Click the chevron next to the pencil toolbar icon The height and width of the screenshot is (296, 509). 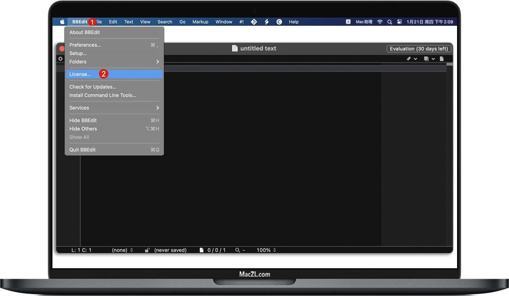415,59
